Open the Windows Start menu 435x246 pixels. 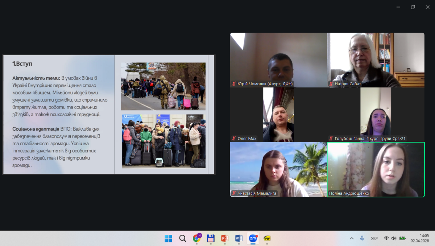coord(169,238)
